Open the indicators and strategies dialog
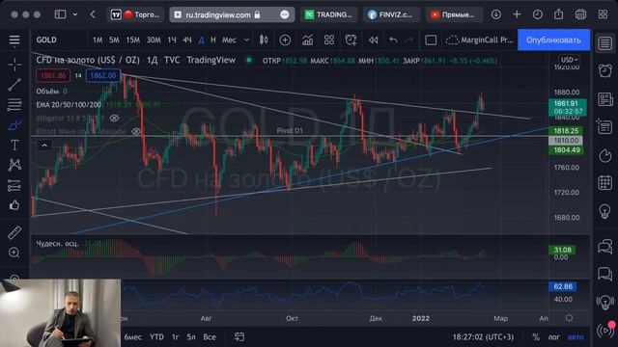This screenshot has width=618, height=347. coord(307,40)
